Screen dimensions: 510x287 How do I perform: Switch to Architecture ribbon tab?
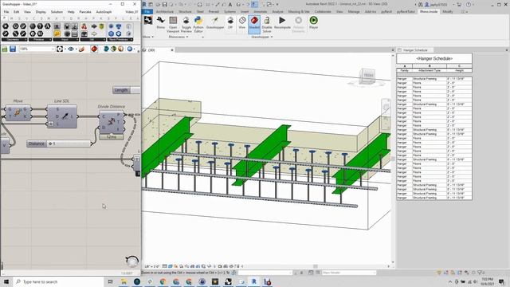pyautogui.click(x=165, y=11)
